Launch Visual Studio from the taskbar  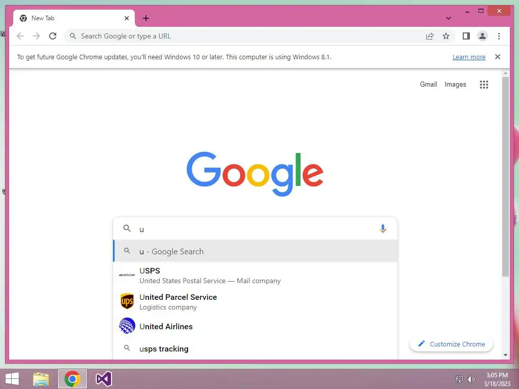coord(103,379)
